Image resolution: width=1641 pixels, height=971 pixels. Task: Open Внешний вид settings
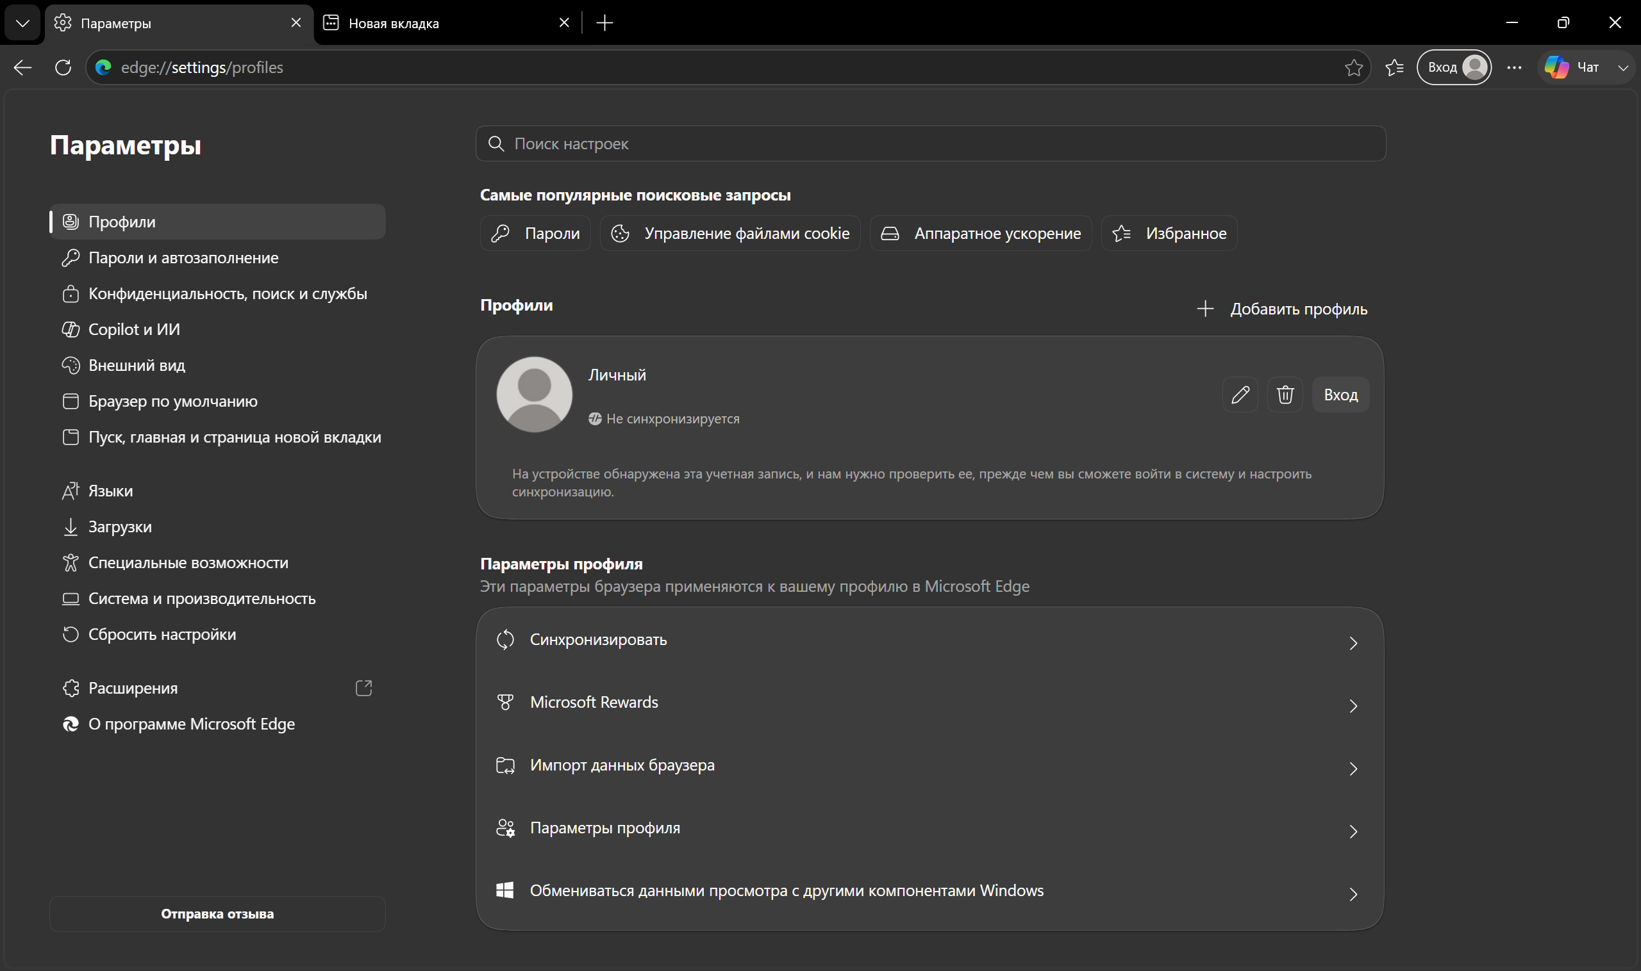(x=217, y=365)
